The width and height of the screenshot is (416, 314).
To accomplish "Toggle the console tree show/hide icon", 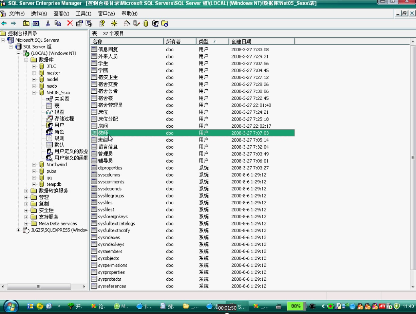I will coord(36,23).
